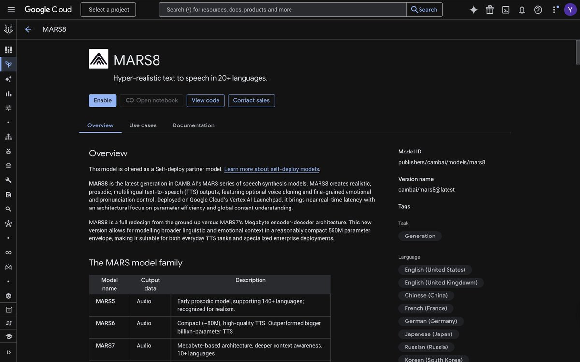Open the Marketplace cart icon in sidebar
The width and height of the screenshot is (580, 362).
tap(8, 309)
